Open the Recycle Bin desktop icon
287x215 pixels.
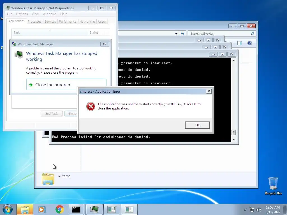coord(273,186)
